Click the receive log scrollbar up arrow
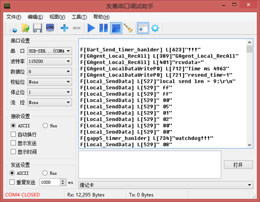Image resolution: width=260 pixels, height=202 pixels. click(249, 42)
